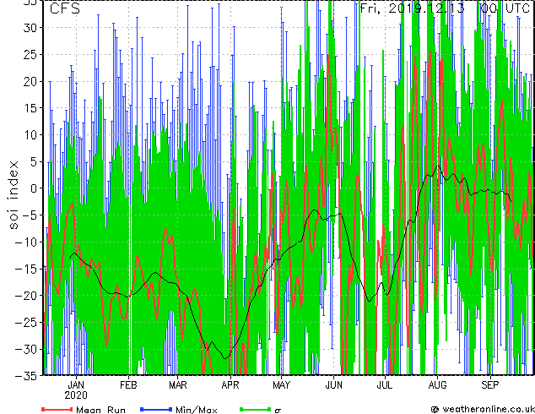
Task: Click the -25 y-axis value
Action: [26, 322]
